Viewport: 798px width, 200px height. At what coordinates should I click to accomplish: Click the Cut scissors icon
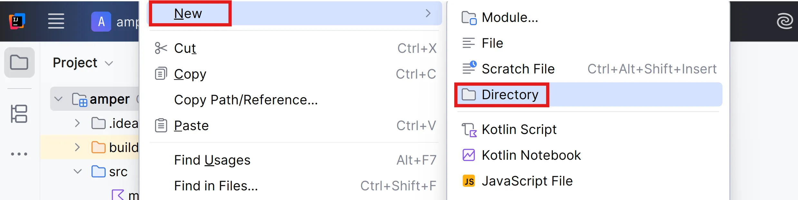point(161,48)
